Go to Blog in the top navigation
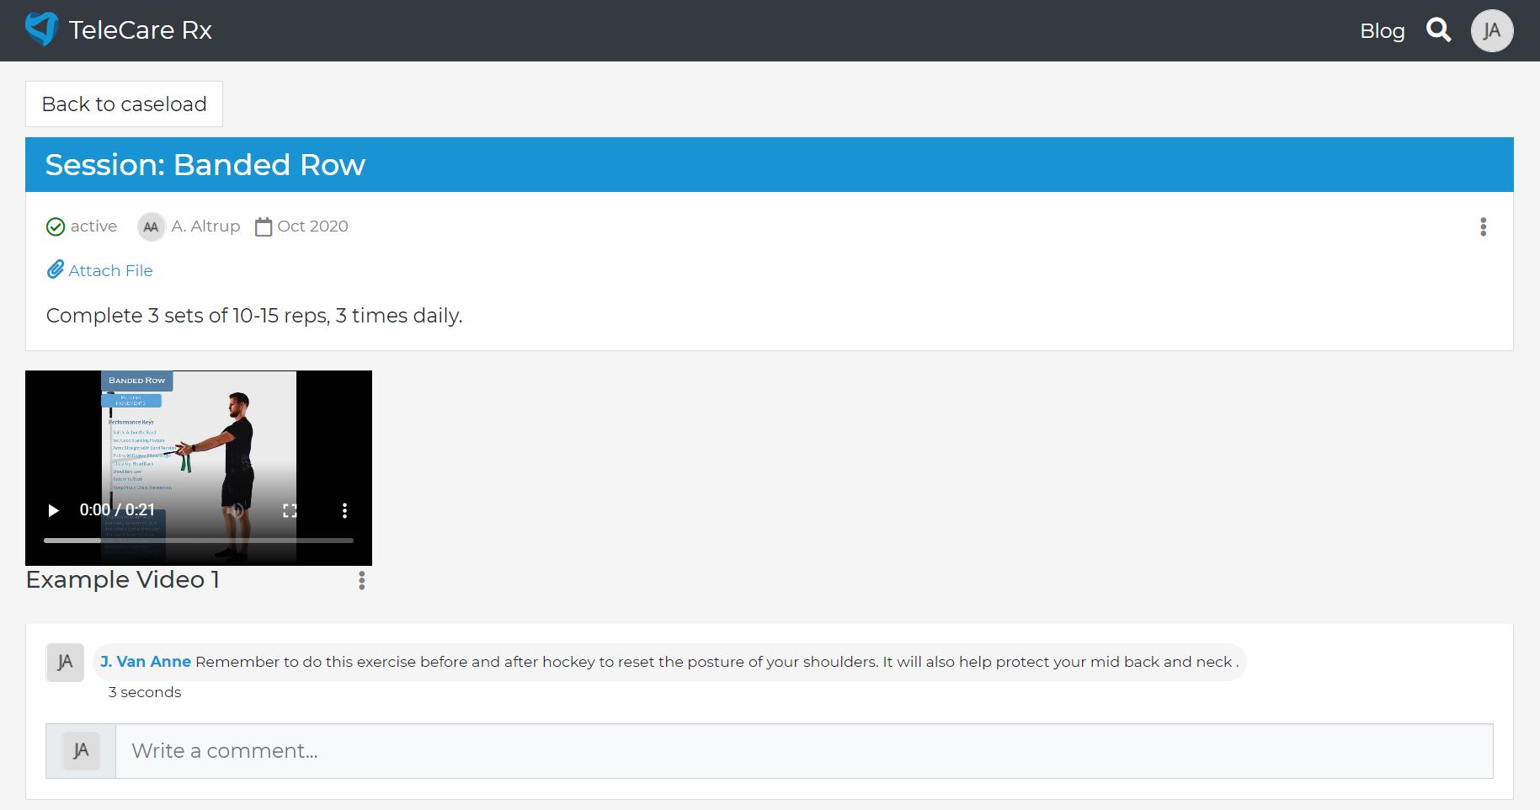The image size is (1540, 810). point(1382,31)
